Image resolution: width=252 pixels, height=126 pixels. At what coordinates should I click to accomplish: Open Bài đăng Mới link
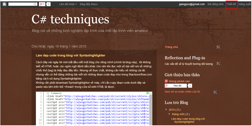(x=215, y=4)
